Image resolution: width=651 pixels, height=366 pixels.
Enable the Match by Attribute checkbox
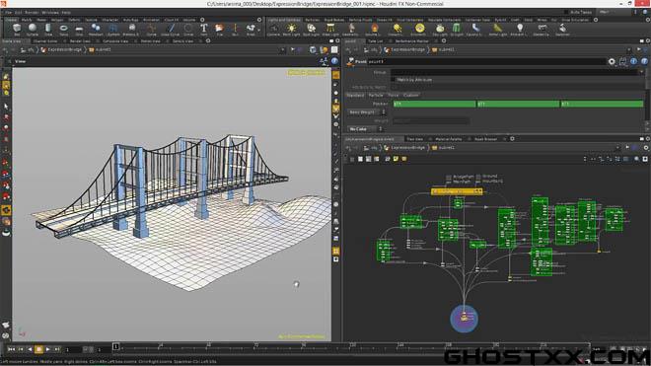coord(394,79)
